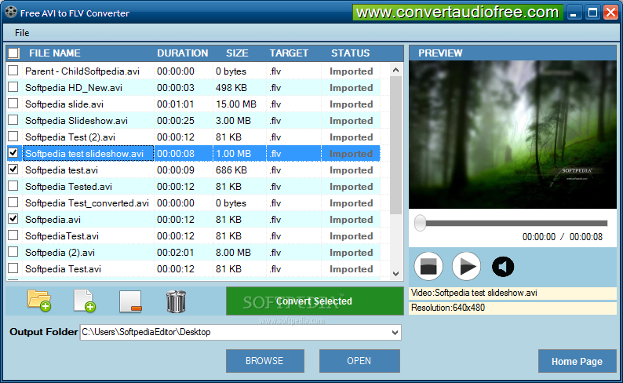Screen dimensions: 623x383
Task: Open the File menu
Action: point(22,33)
